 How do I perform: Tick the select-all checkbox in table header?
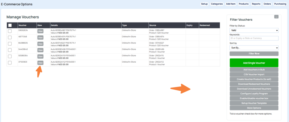pos(10,25)
